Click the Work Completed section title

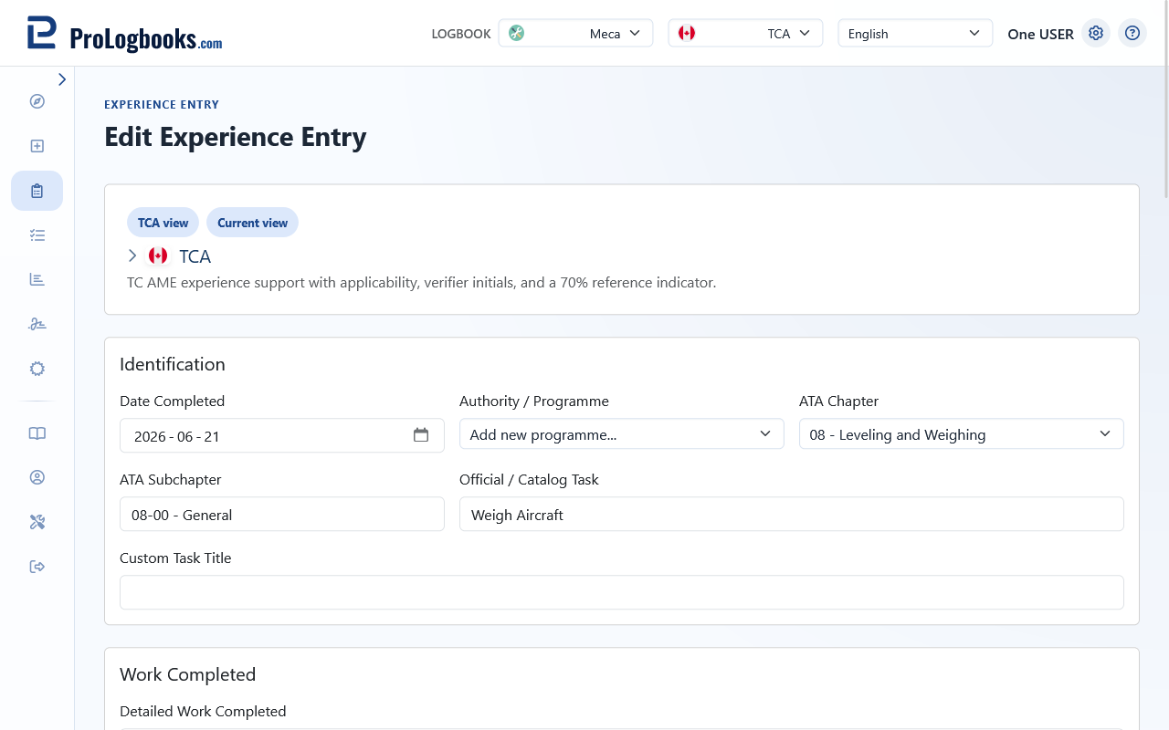[188, 674]
